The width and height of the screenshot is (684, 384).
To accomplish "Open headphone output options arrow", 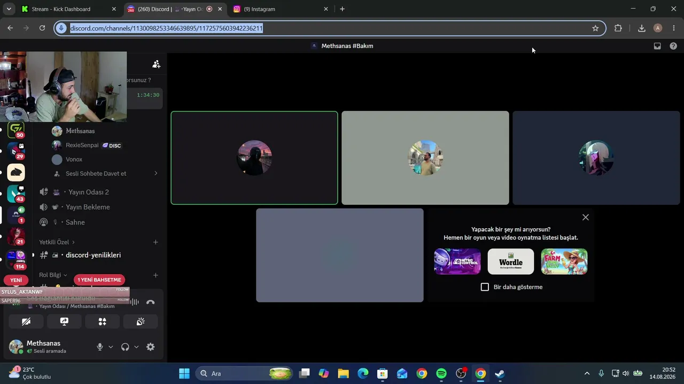I will tap(136, 347).
